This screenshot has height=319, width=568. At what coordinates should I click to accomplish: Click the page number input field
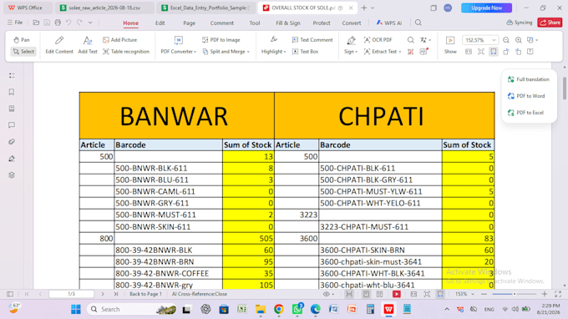pos(71,294)
